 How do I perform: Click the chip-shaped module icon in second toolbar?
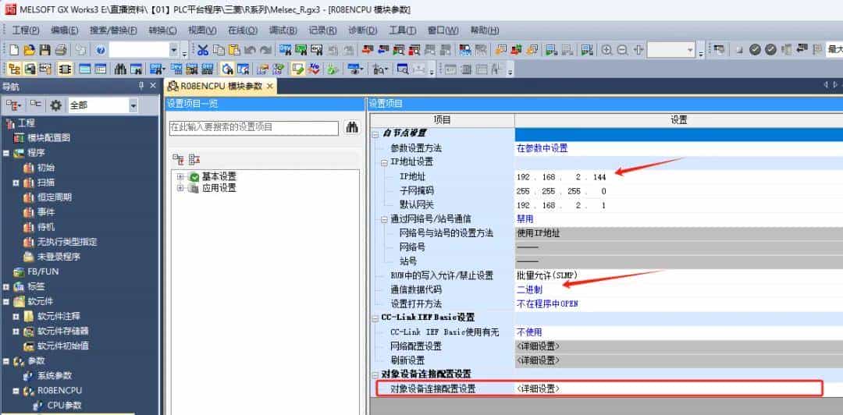click(x=65, y=69)
